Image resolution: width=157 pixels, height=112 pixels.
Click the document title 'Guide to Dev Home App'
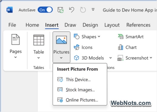click(128, 10)
